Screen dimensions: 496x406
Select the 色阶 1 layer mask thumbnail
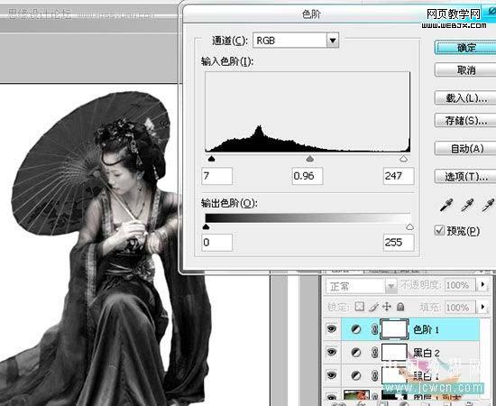(x=394, y=329)
